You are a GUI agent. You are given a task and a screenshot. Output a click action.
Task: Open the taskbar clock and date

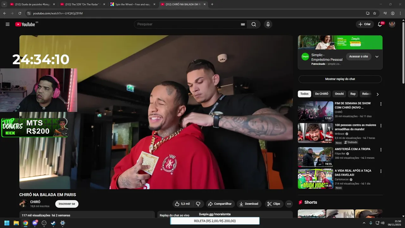tap(395, 223)
